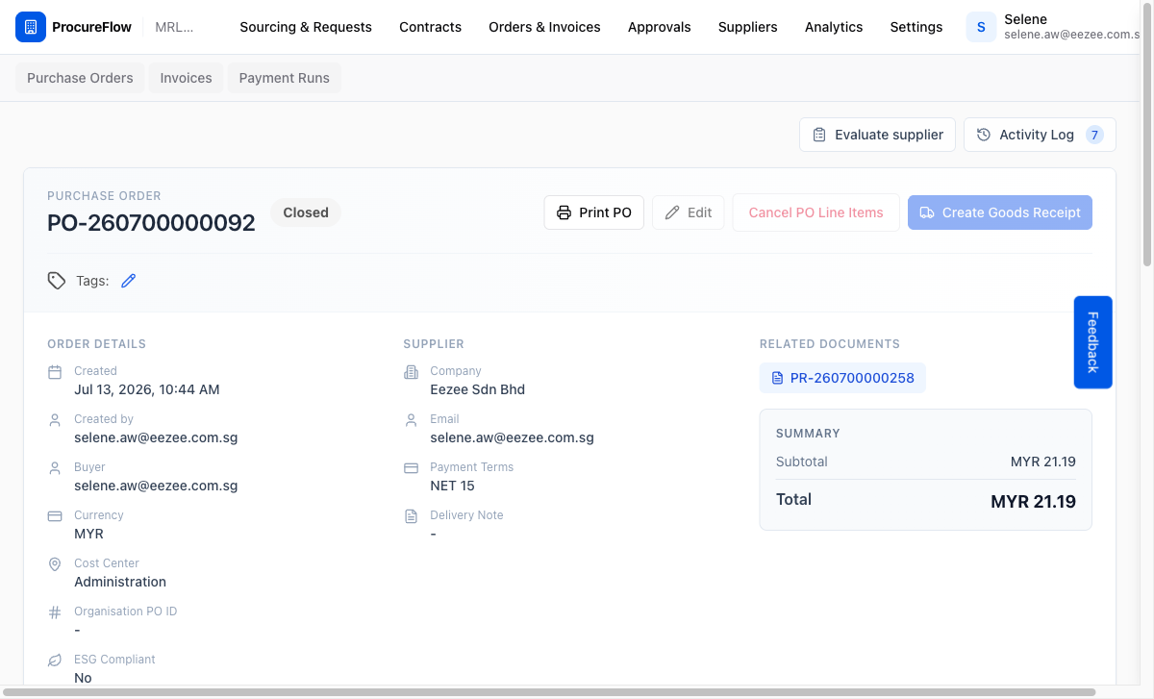Click the calendar icon beside Created
The height and width of the screenshot is (699, 1154).
click(55, 371)
